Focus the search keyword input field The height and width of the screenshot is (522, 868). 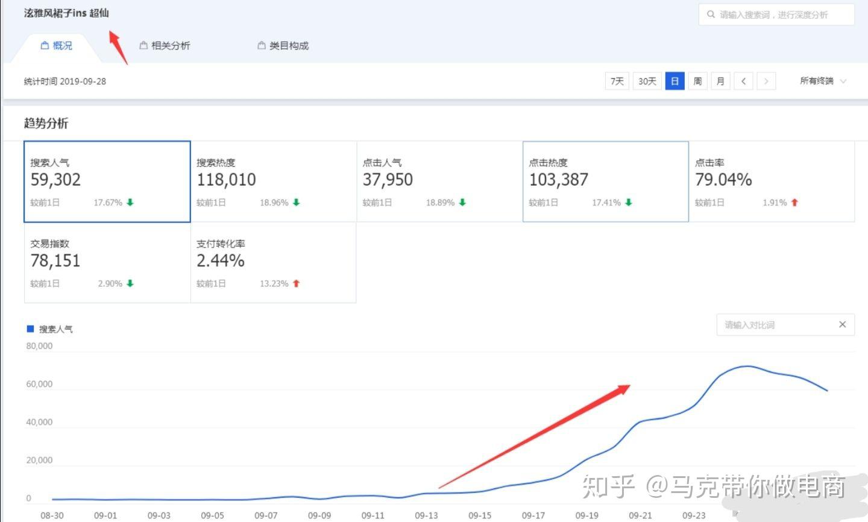776,14
